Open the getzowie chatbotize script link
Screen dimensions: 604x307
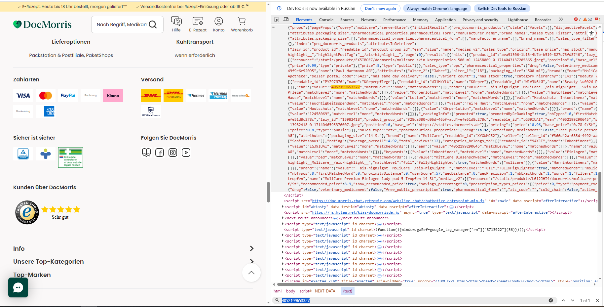click(398, 201)
